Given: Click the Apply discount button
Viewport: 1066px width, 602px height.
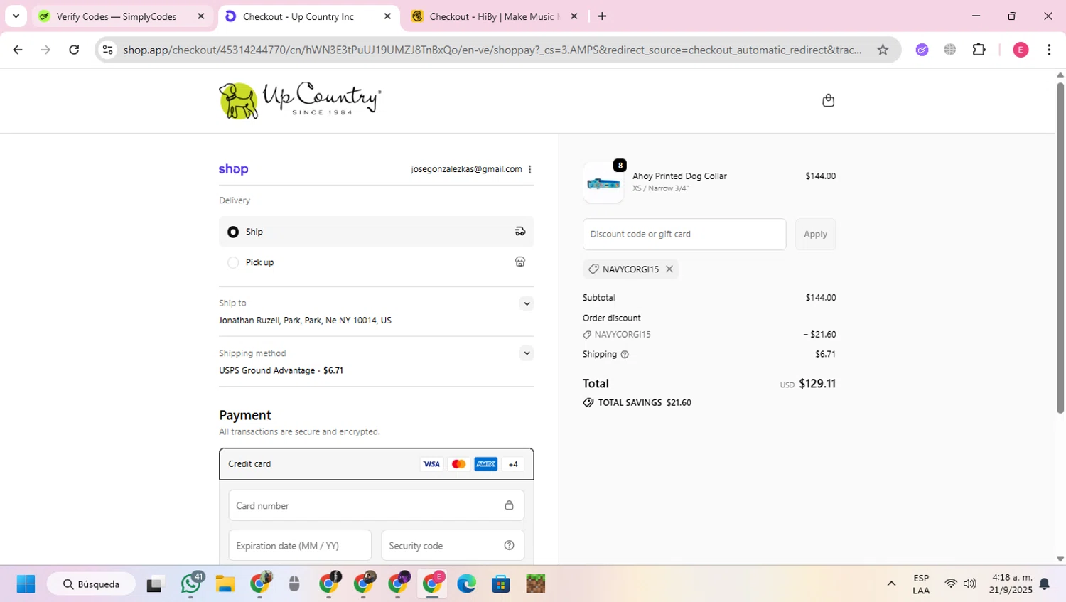Looking at the screenshot, I should [815, 234].
